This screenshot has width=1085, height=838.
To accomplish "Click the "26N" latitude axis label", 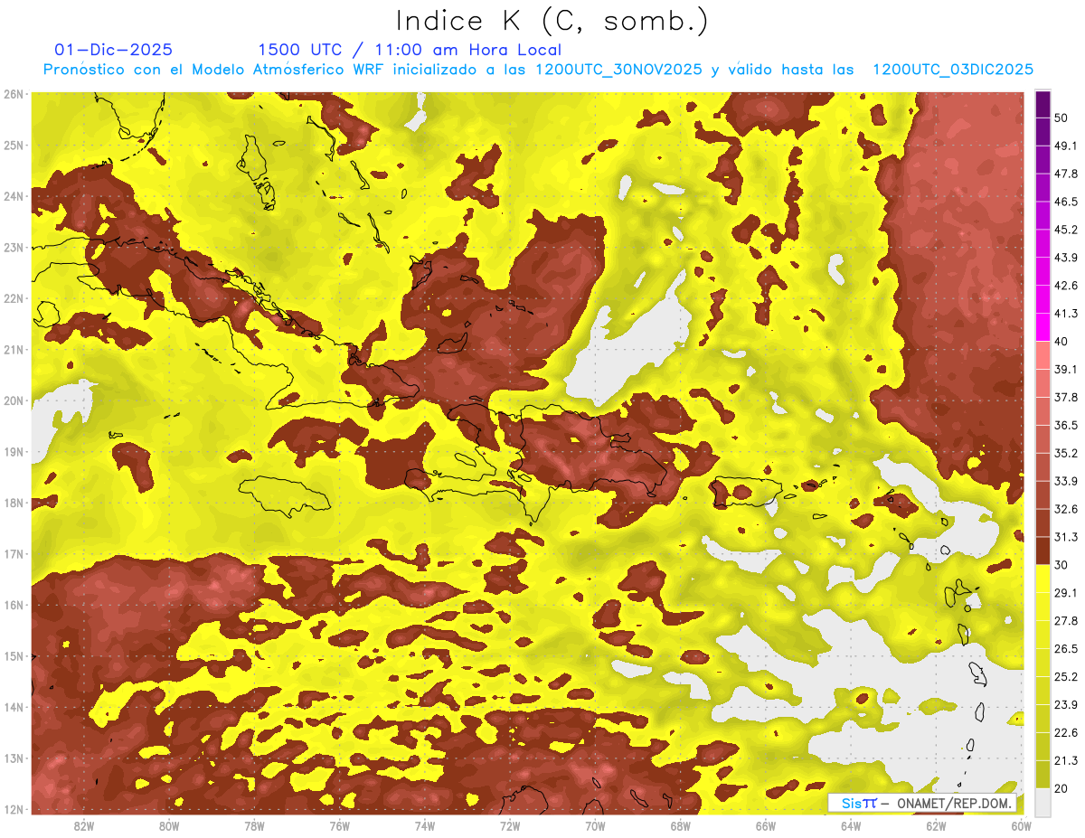I will coord(14,94).
